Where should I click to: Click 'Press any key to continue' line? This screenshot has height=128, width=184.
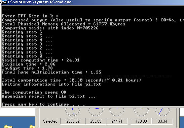pyautogui.click(x=43, y=104)
